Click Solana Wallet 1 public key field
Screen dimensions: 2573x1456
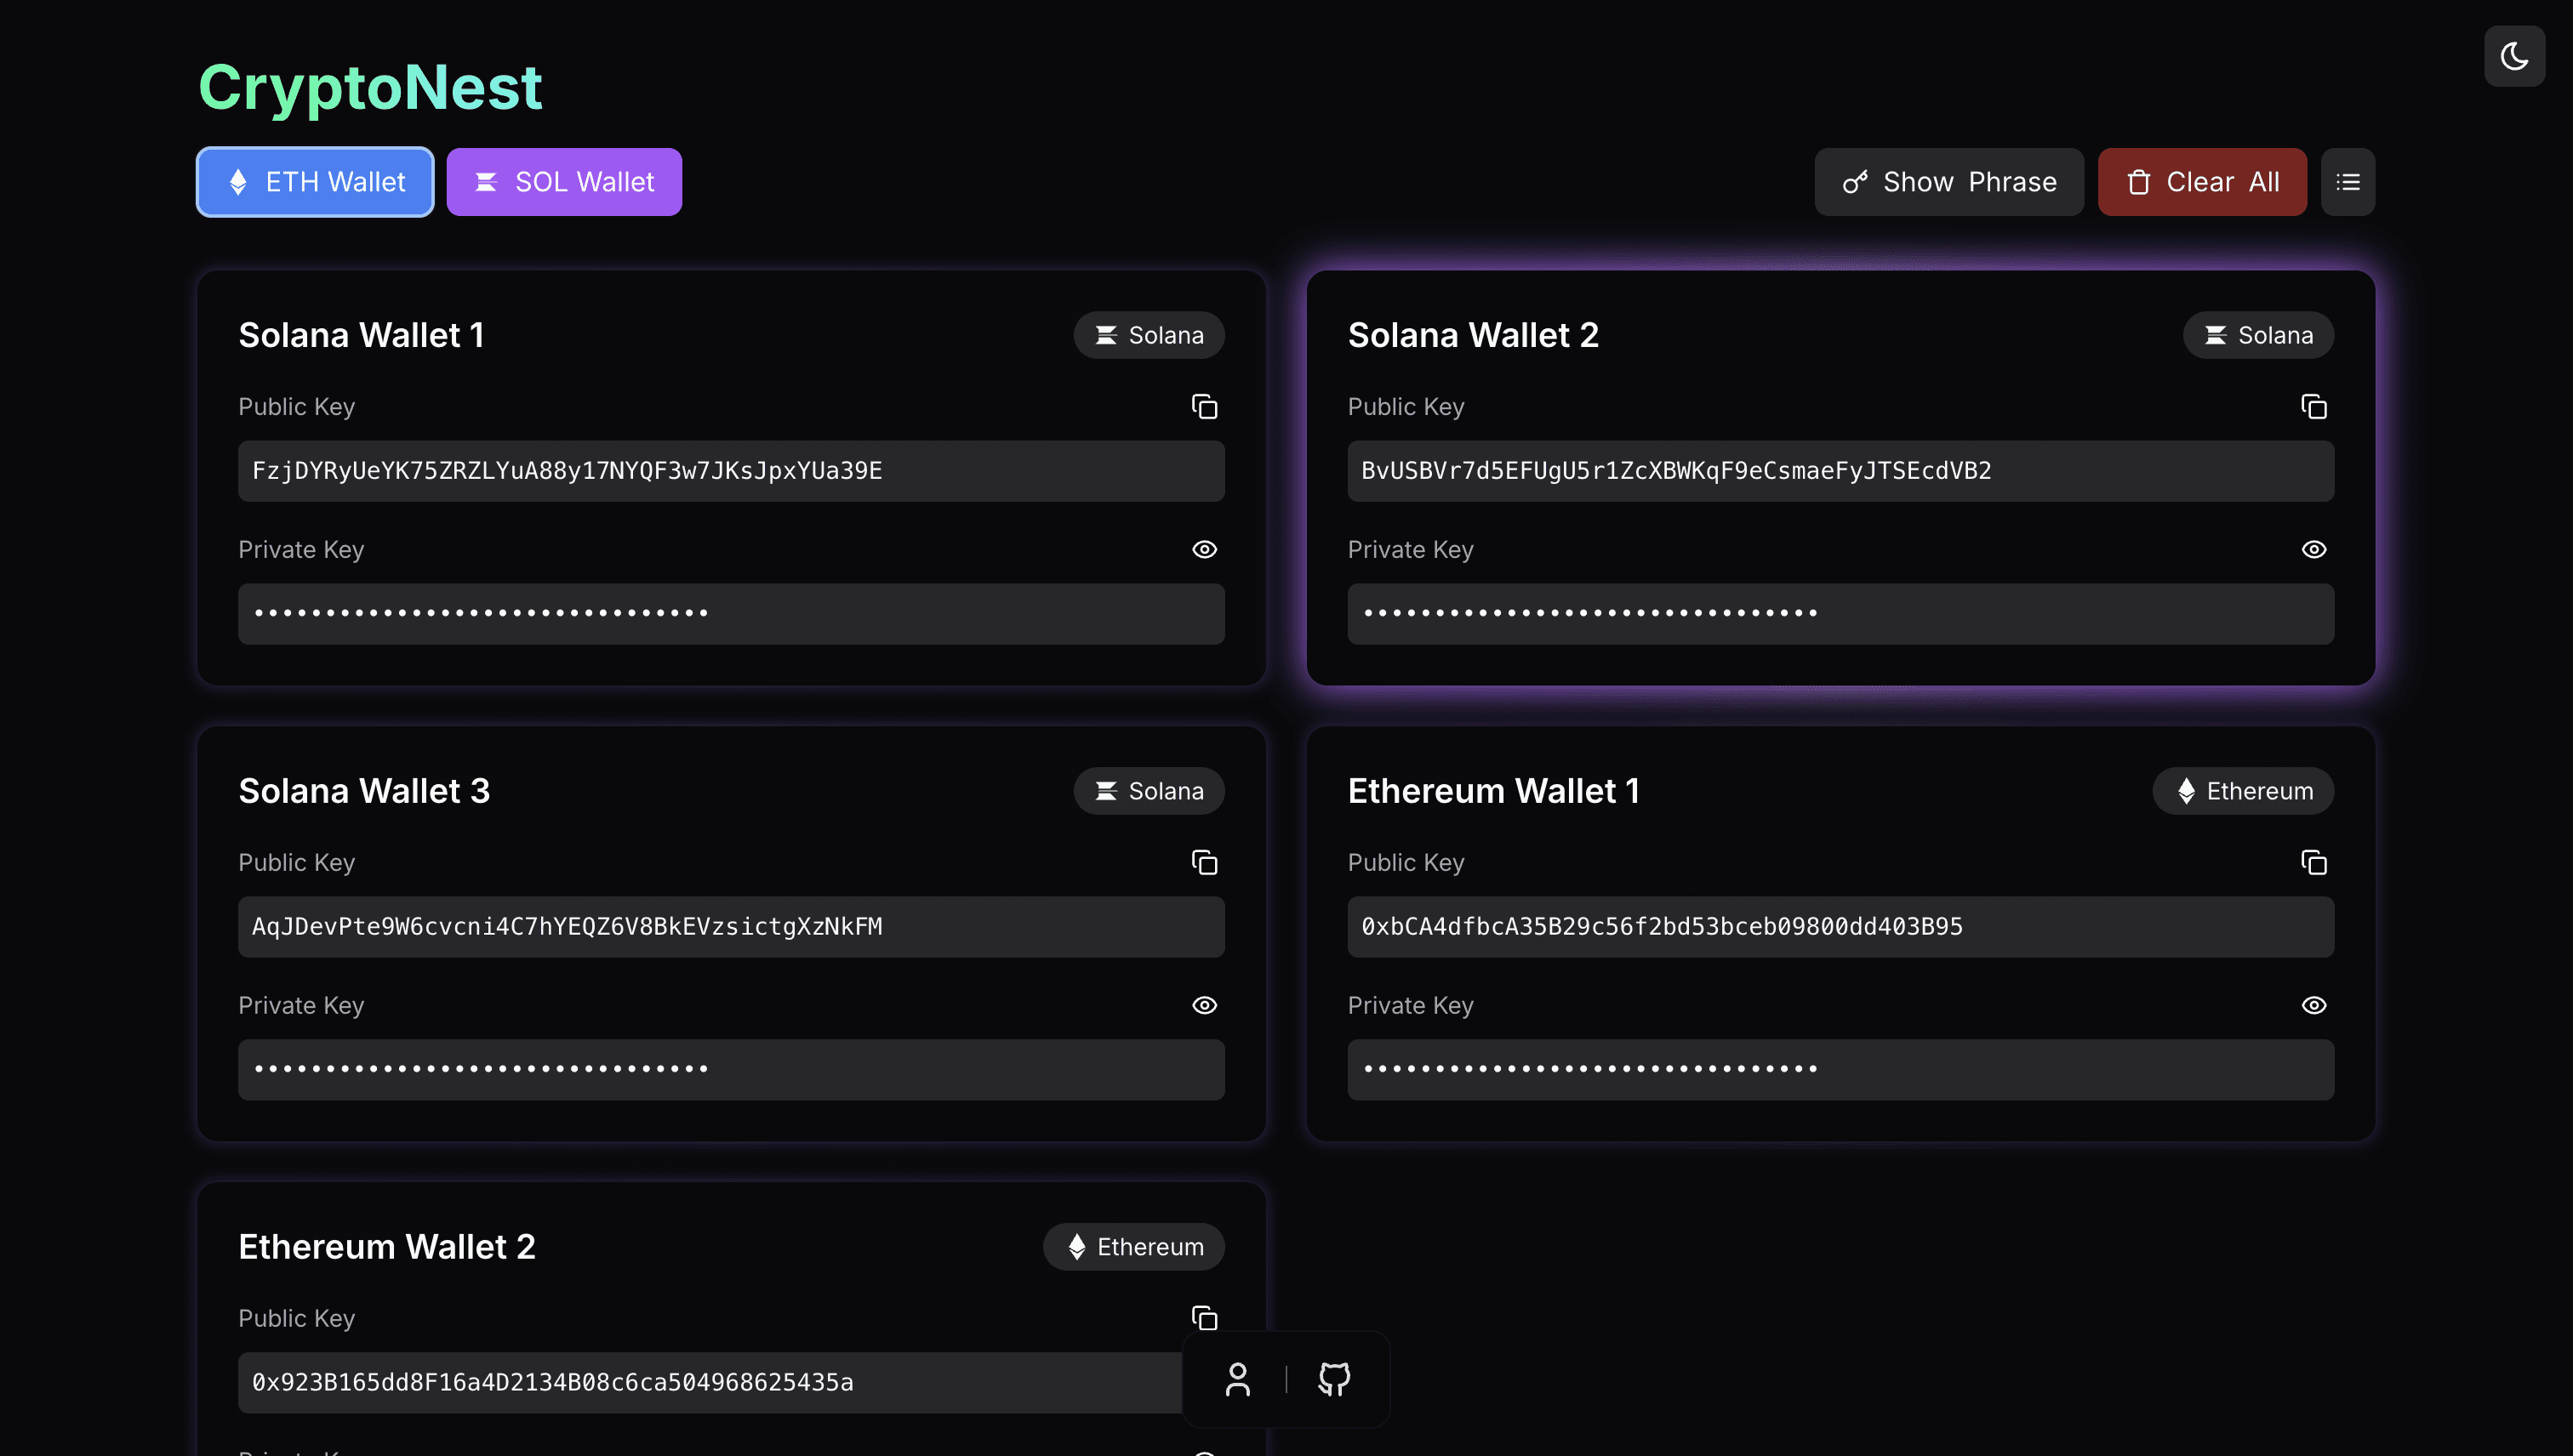730,471
